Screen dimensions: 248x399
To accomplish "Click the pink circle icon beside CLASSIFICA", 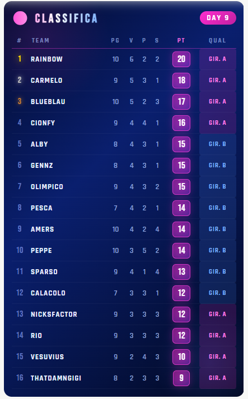I will tap(20, 18).
